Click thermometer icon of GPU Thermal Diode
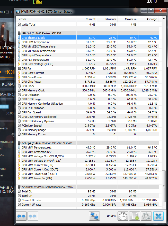The height and width of the screenshot is (226, 168). point(19,38)
